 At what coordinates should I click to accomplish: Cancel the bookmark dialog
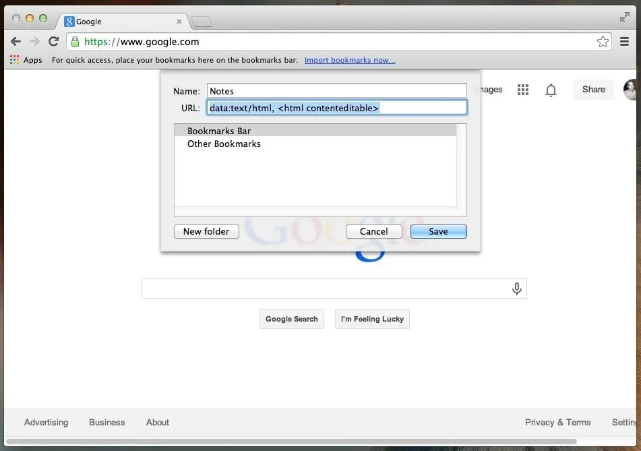(x=373, y=231)
